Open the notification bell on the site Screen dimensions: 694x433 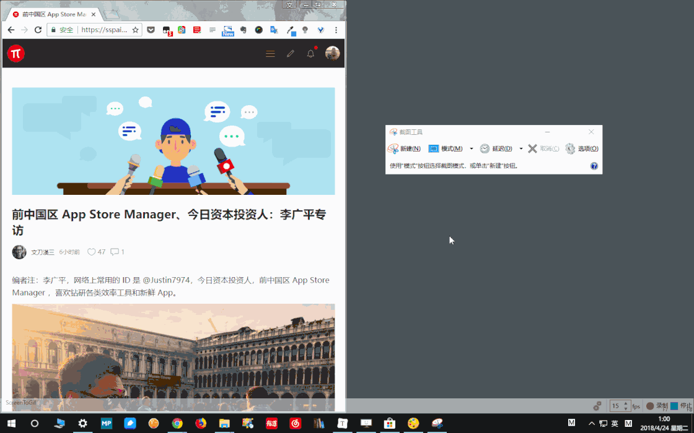(x=311, y=53)
